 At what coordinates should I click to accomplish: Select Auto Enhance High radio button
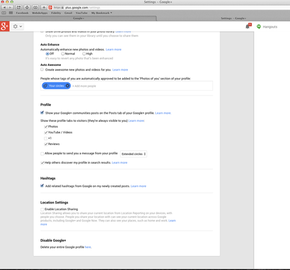tap(84, 54)
